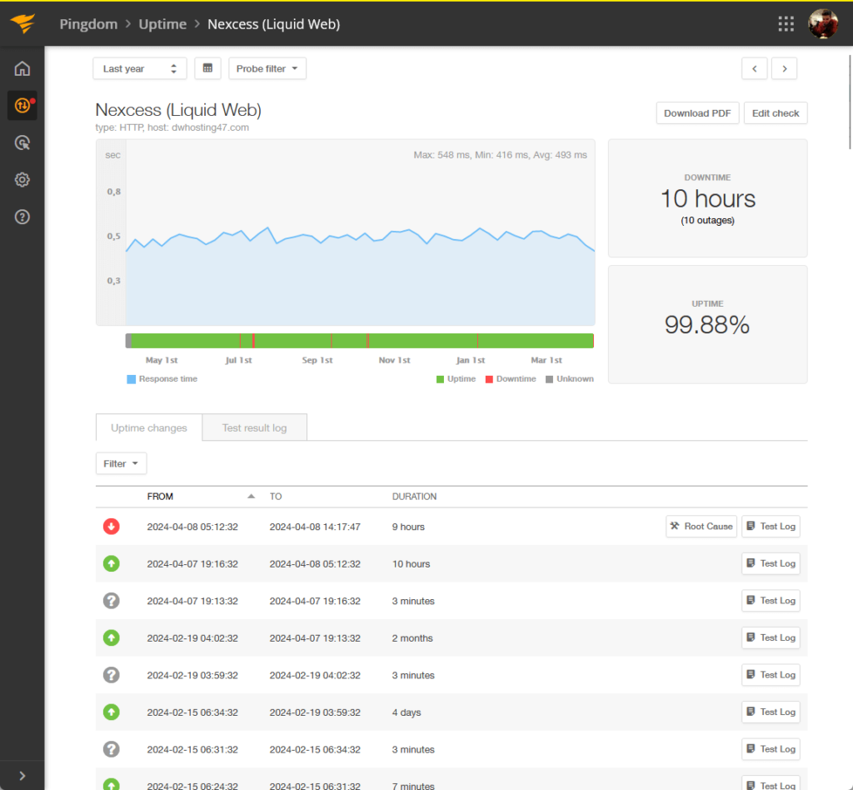Select the Uptime monitoring sidebar icon

click(22, 105)
